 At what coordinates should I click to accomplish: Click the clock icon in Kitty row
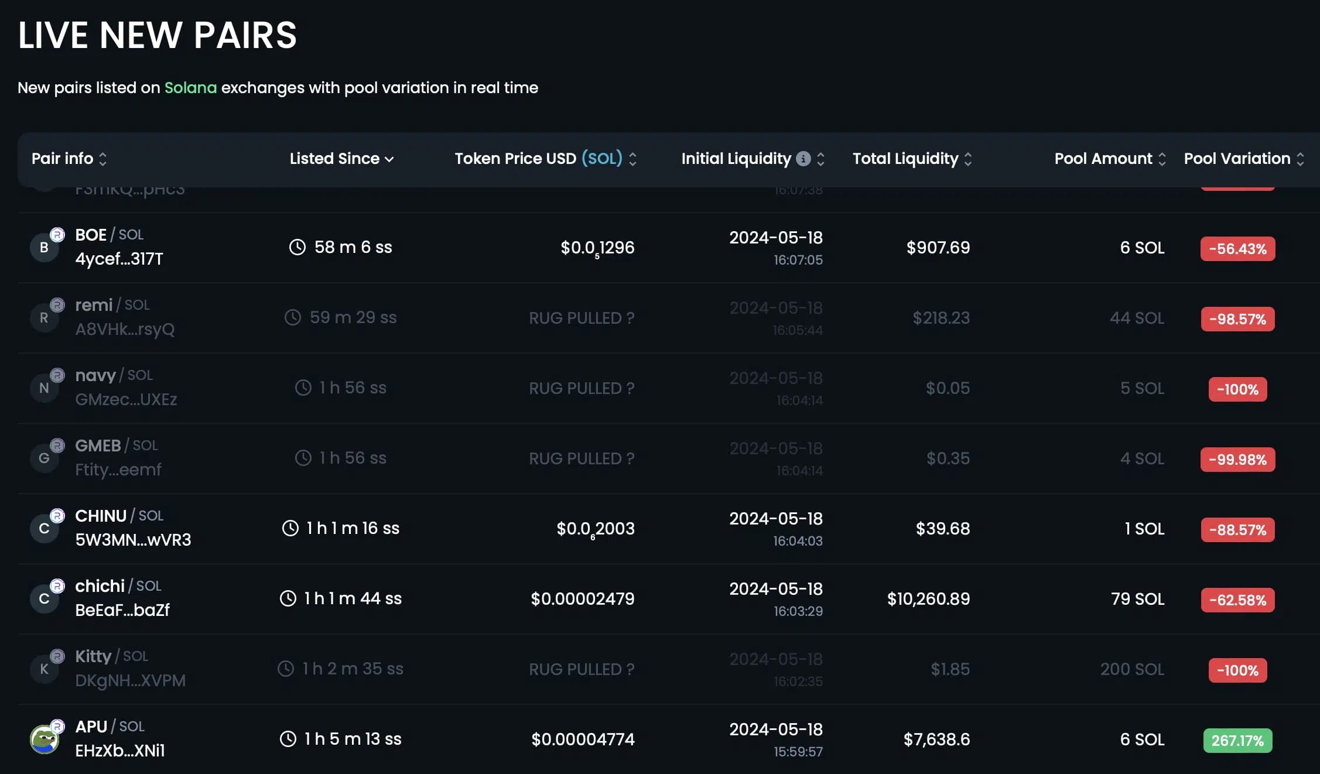pos(286,669)
